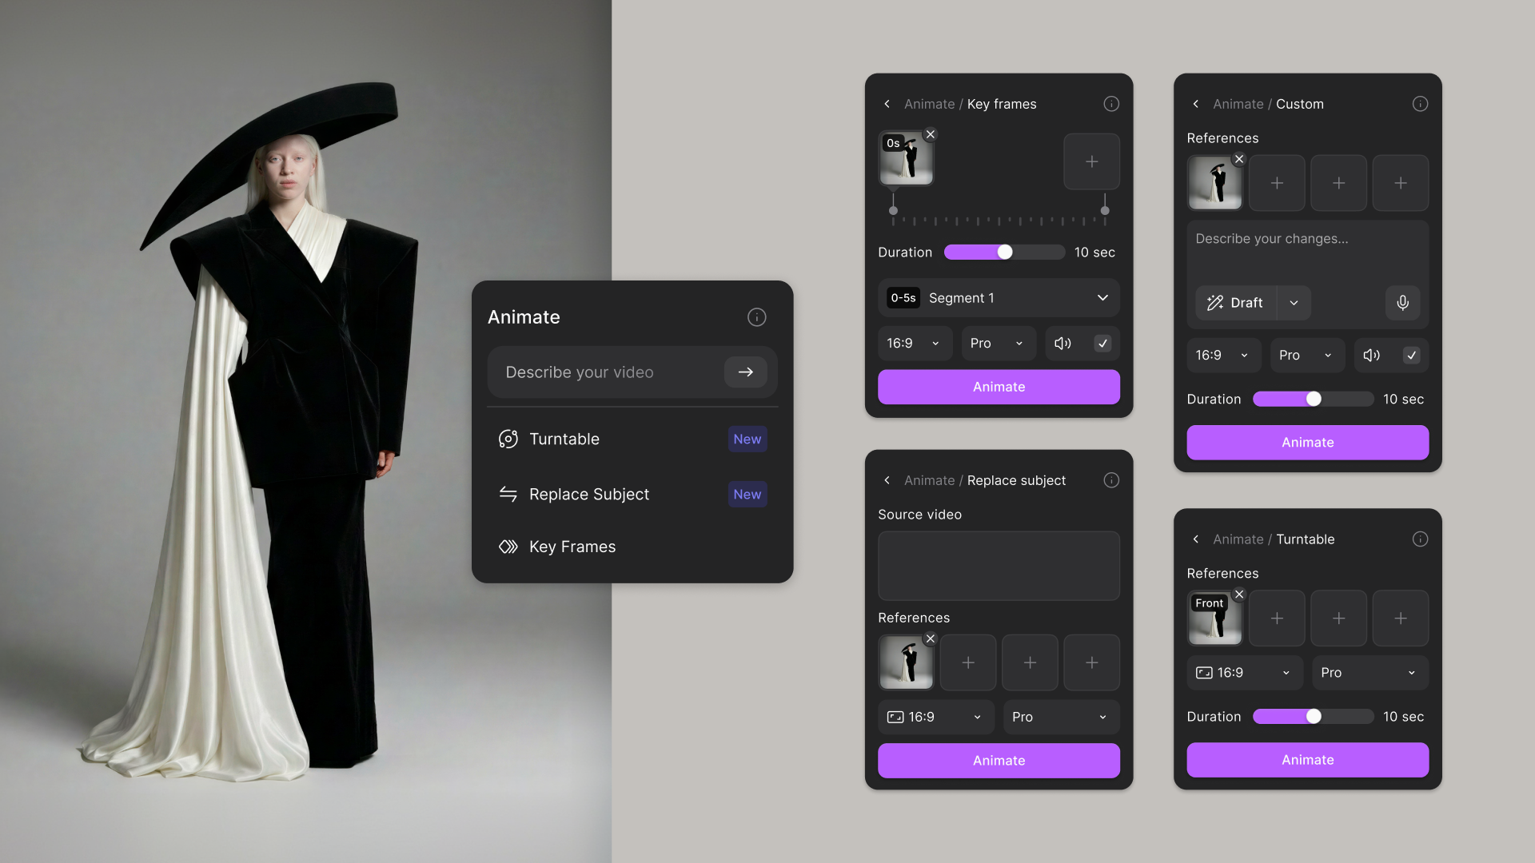Open info icon in Custom panel

(1420, 104)
